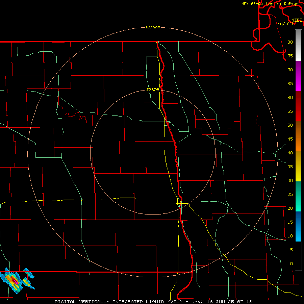Viewport: 304px width, 304px height.
Task: Click the dark red segment of the color bar
Action: [298, 106]
